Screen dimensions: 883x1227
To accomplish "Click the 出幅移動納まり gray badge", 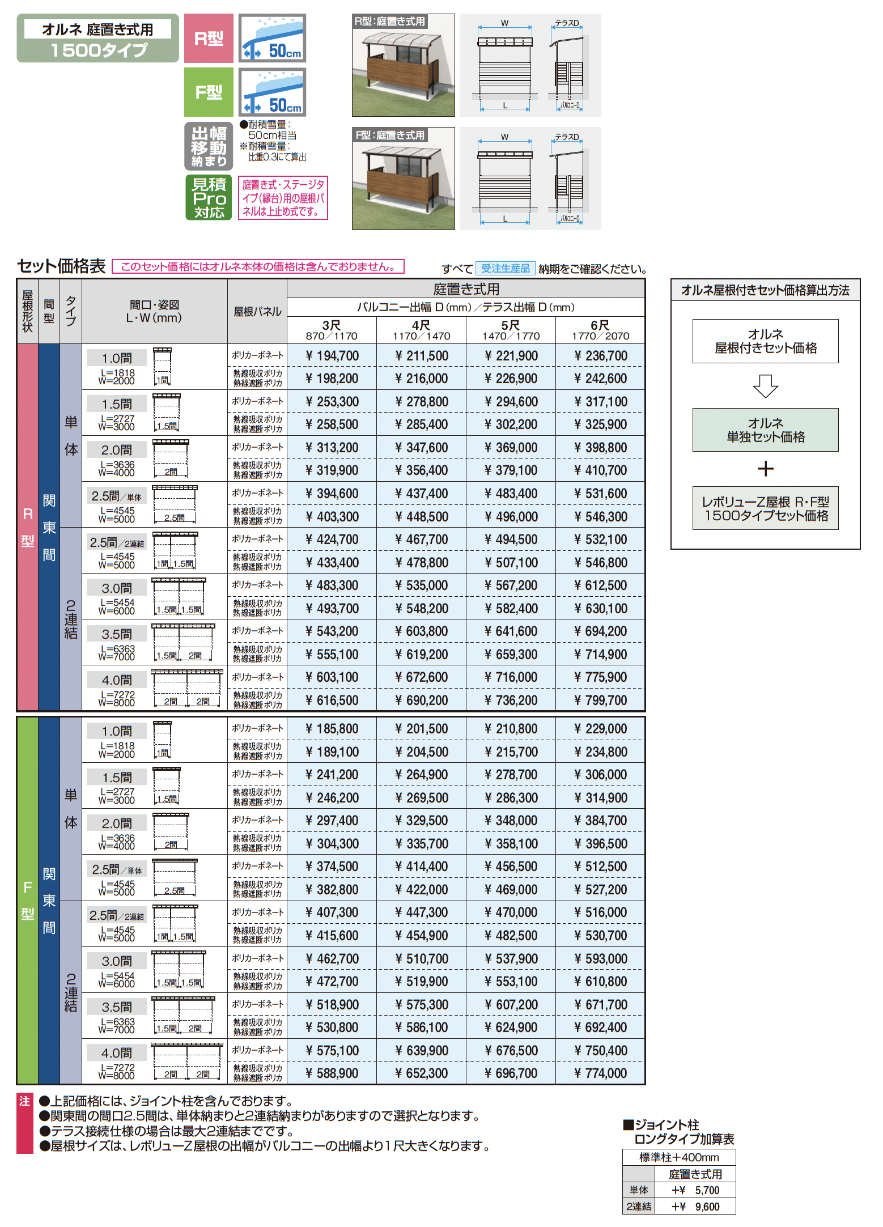I will (209, 146).
